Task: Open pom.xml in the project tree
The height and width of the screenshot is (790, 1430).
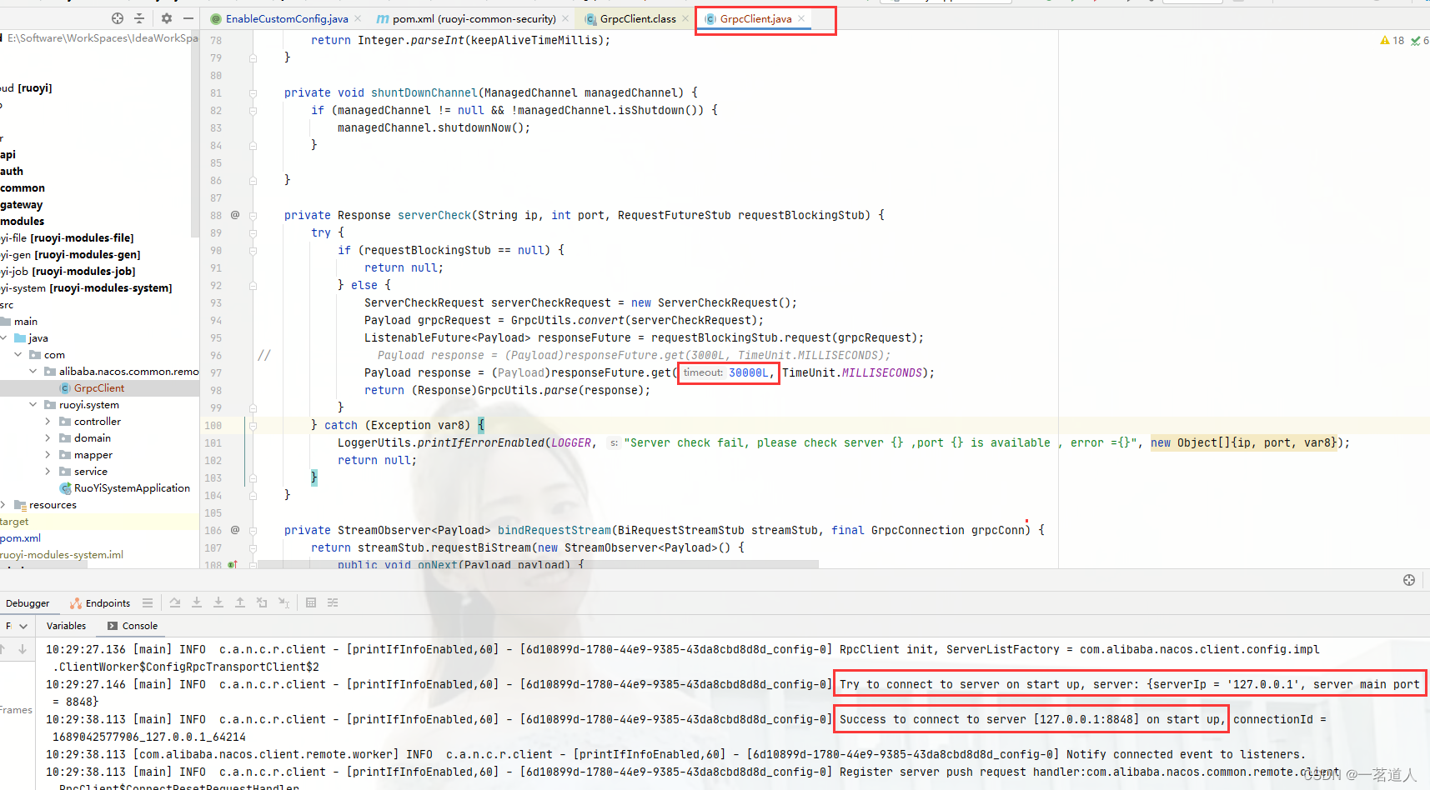Action: tap(21, 538)
